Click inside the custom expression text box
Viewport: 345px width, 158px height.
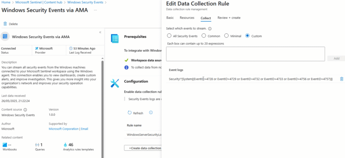[x=245, y=54]
